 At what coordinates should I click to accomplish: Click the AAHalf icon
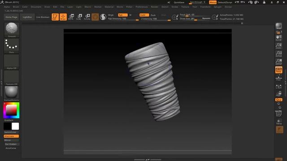point(279,62)
